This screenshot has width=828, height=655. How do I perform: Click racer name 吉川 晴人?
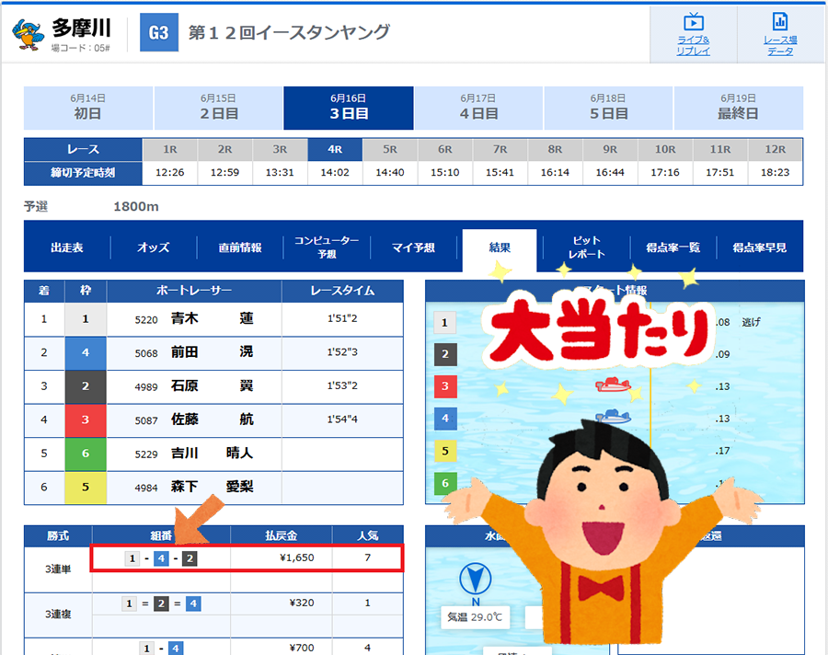(x=213, y=453)
